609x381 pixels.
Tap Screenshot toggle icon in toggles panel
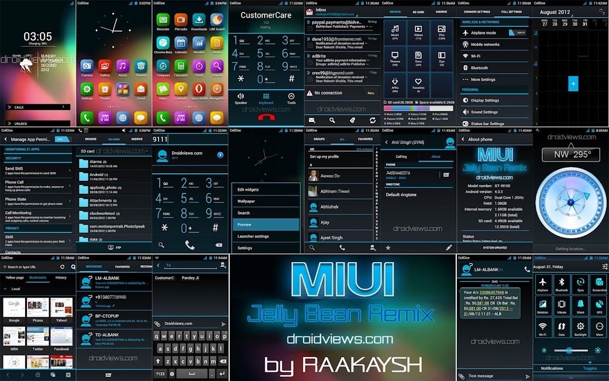599,284
